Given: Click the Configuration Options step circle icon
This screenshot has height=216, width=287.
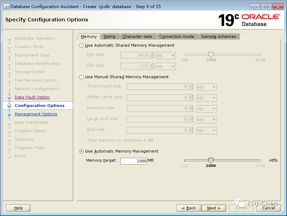Looking at the screenshot, I should 9,106.
